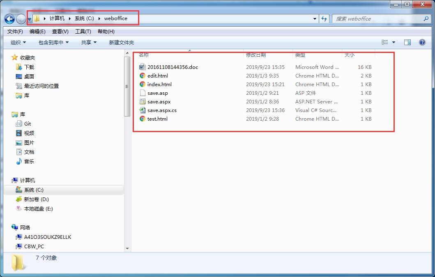Sort by 修改日期 column header
This screenshot has width=435, height=277.
(x=256, y=55)
